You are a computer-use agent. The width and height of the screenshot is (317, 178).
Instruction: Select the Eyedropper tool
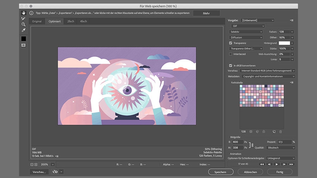[x=24, y=30]
